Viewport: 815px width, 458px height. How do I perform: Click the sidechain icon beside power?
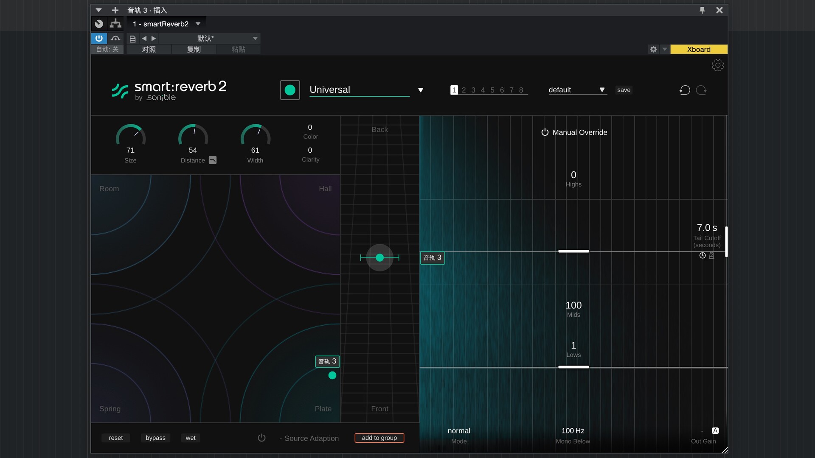(x=115, y=39)
